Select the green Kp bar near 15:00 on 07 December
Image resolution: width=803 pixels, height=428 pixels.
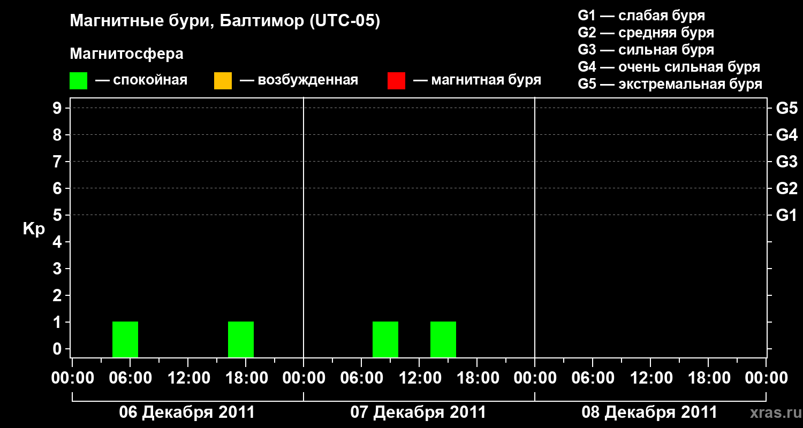(x=443, y=339)
